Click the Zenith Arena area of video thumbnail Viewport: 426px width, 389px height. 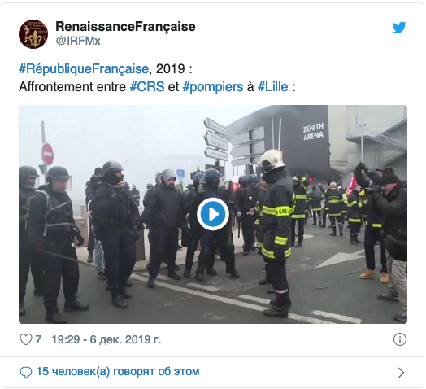coord(313,132)
